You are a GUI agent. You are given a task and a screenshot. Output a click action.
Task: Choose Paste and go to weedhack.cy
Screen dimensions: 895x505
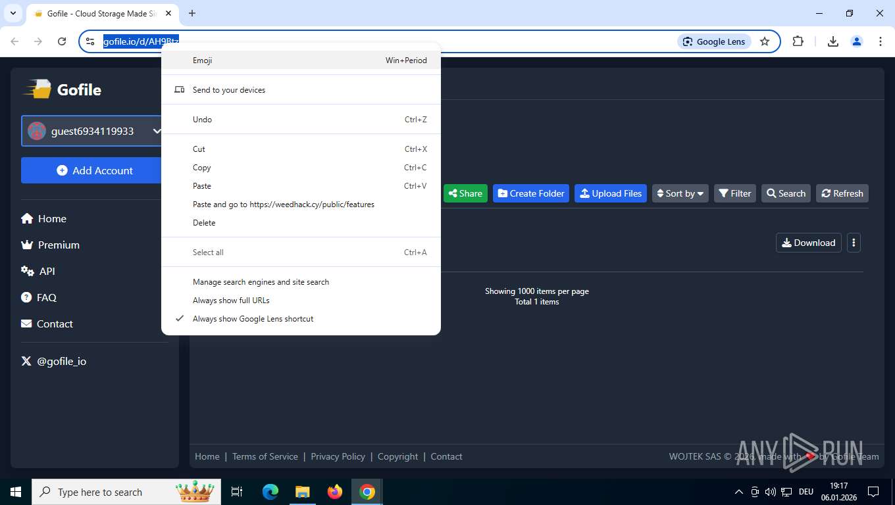pos(301,204)
